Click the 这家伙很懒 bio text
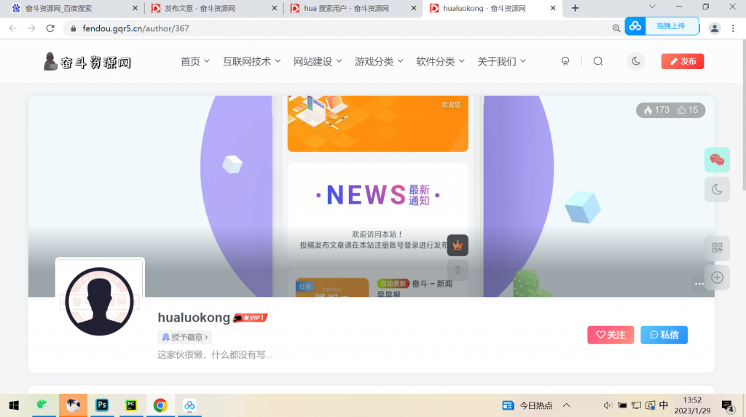 pyautogui.click(x=215, y=354)
